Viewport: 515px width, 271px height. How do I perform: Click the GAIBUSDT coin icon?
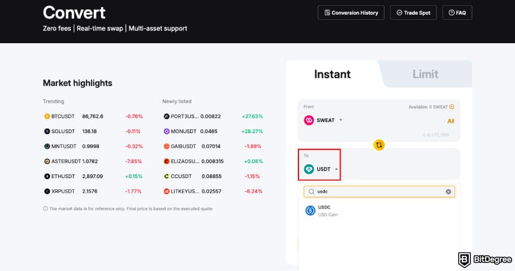167,147
